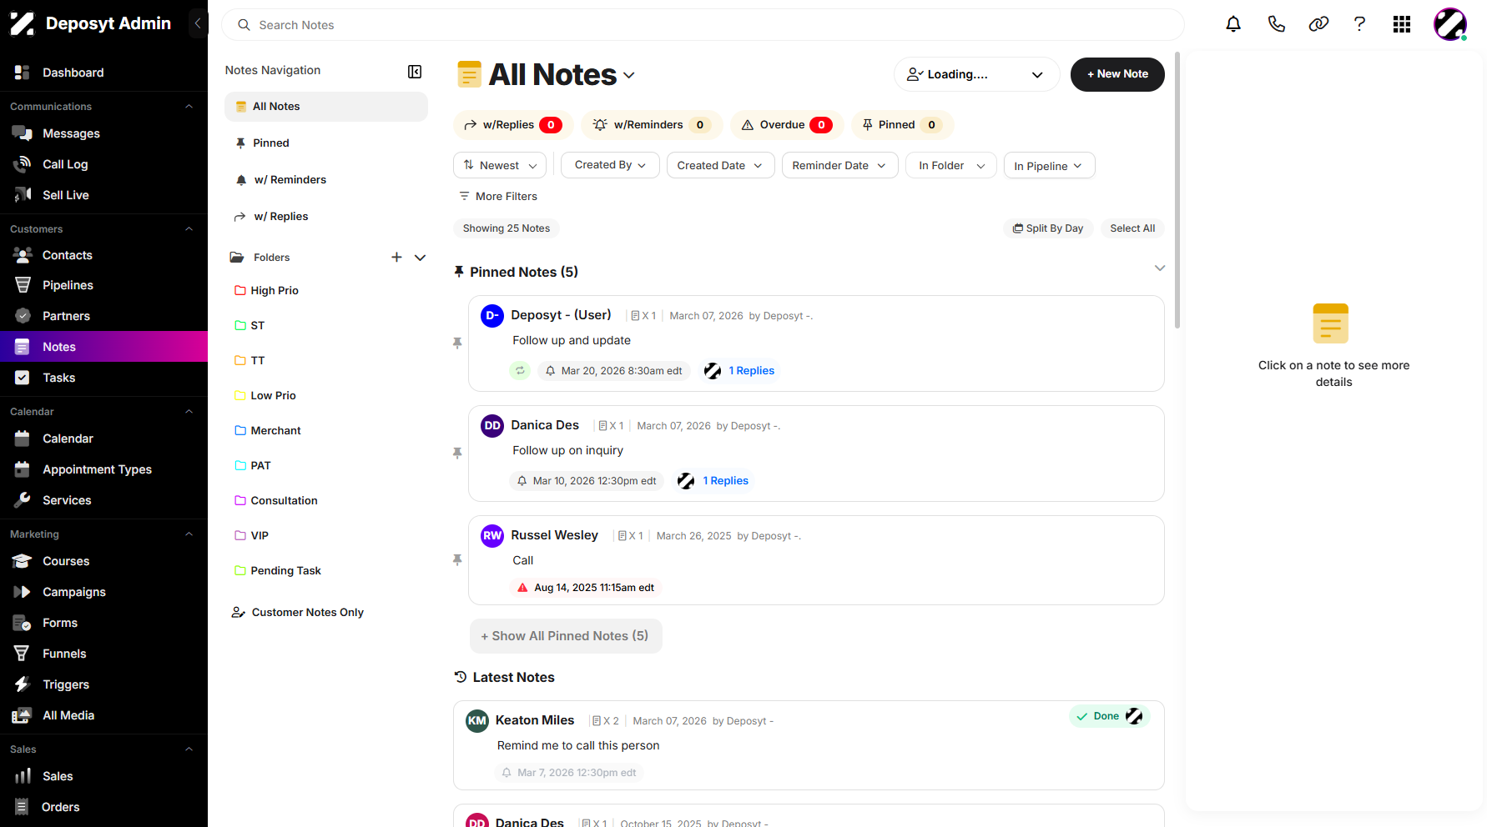Screen dimensions: 1487x827
Task: Toggle Split By Day view
Action: tap(1048, 228)
